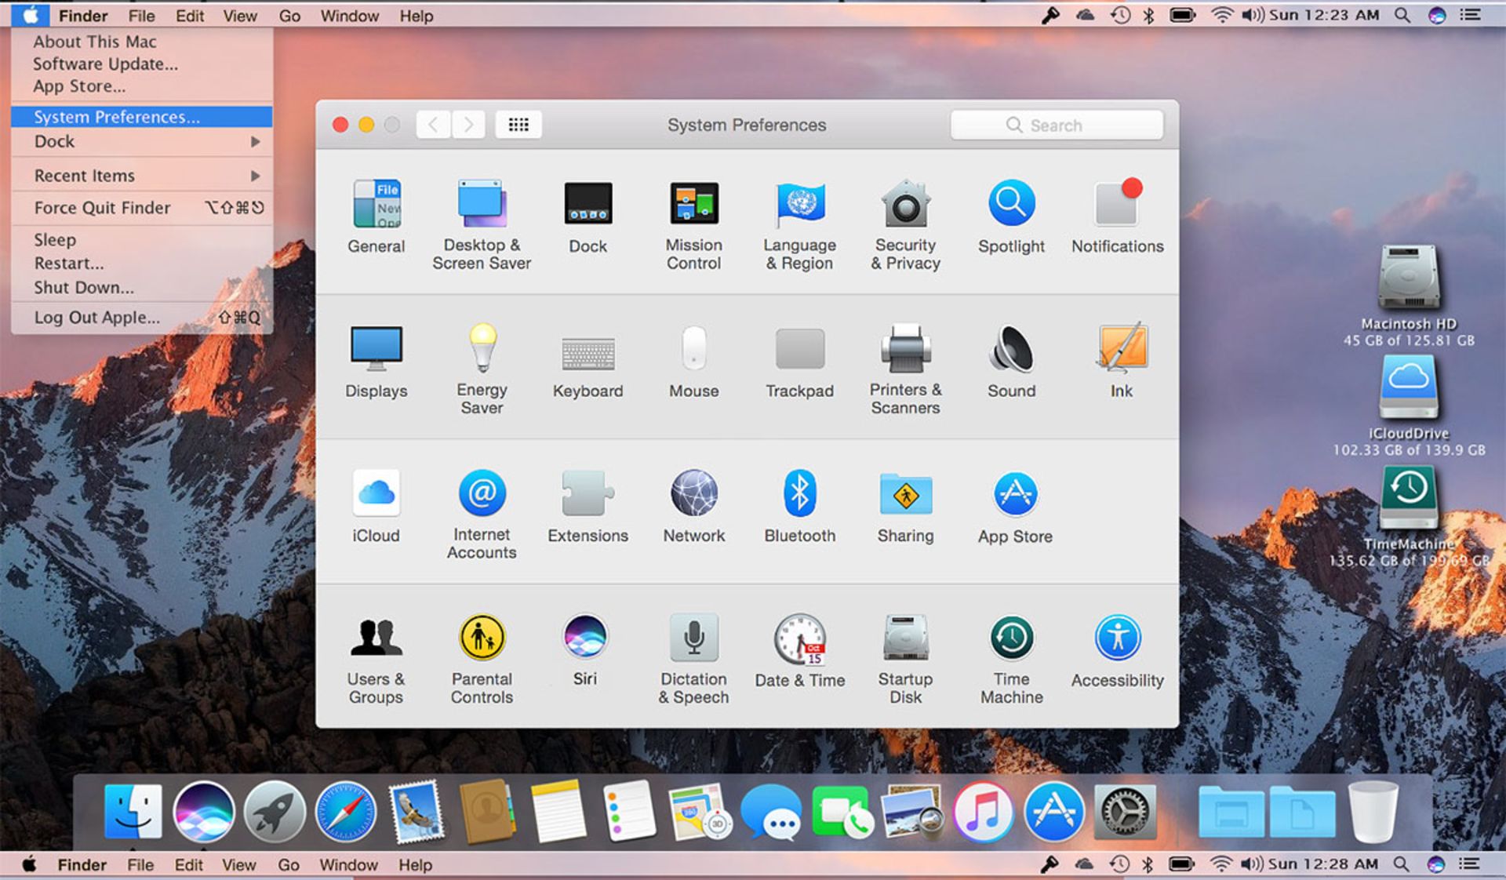Open the Trash in the Dock
Screen dimensions: 1506x880
pyautogui.click(x=1373, y=812)
